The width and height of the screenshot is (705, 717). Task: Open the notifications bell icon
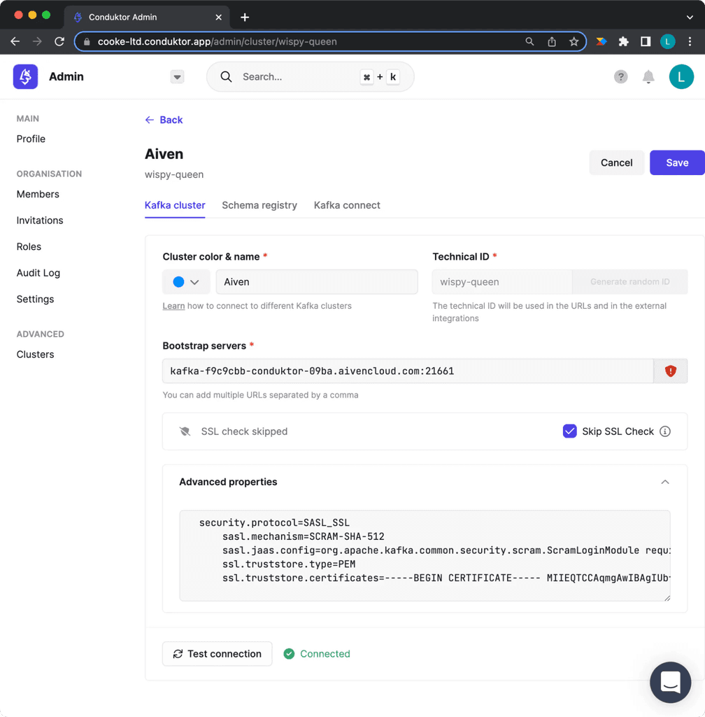pyautogui.click(x=648, y=76)
